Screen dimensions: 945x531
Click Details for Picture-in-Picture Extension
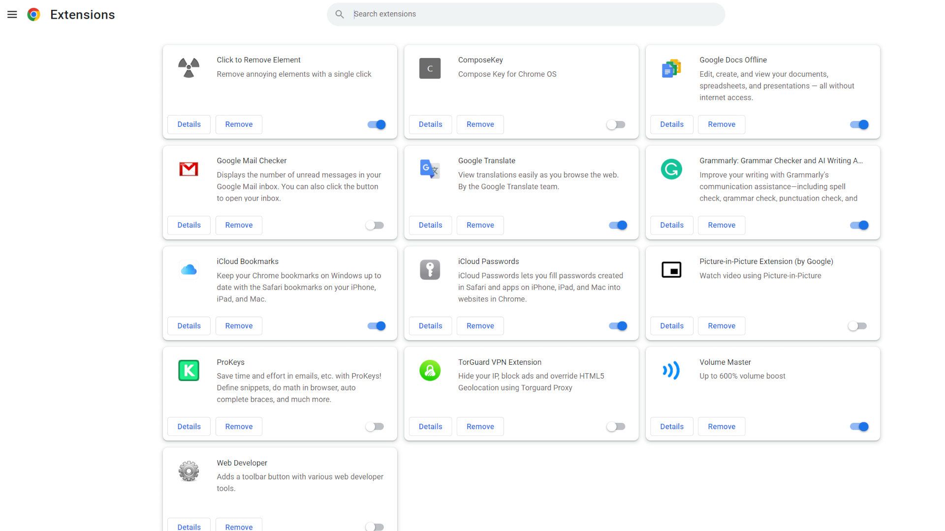pyautogui.click(x=672, y=325)
